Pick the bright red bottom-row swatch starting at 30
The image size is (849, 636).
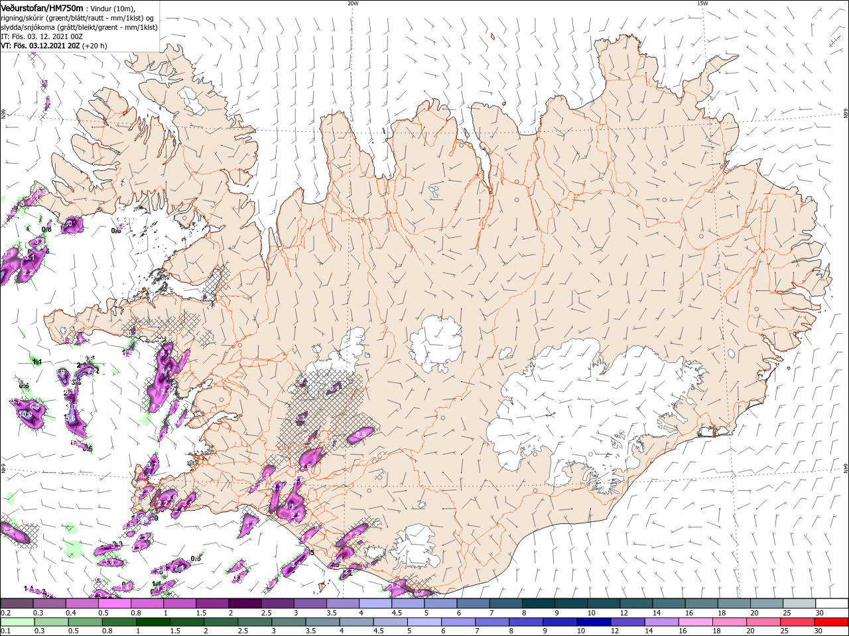click(830, 622)
